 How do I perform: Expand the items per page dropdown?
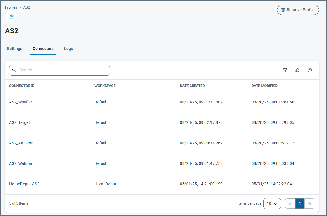tap(272, 203)
